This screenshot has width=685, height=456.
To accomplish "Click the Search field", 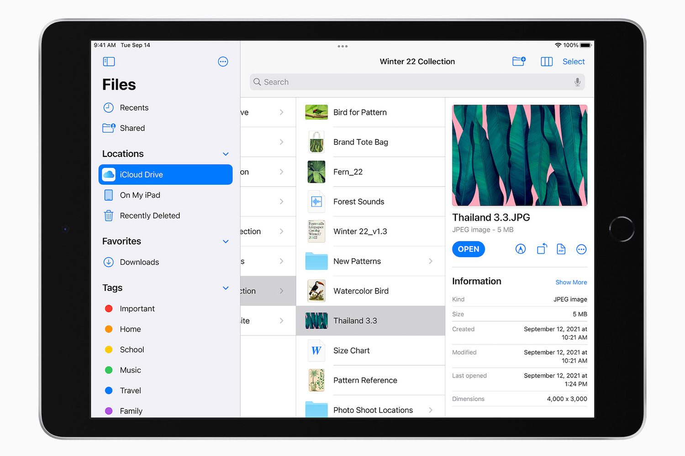I will pos(411,82).
